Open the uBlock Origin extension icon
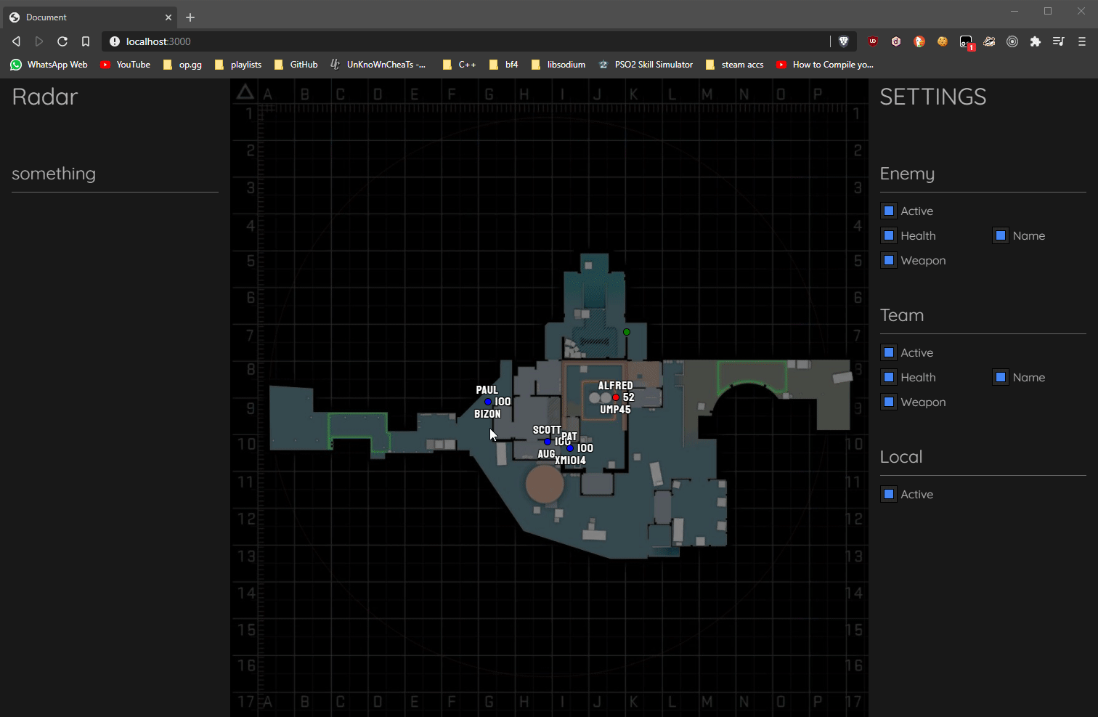The height and width of the screenshot is (717, 1098). [873, 41]
